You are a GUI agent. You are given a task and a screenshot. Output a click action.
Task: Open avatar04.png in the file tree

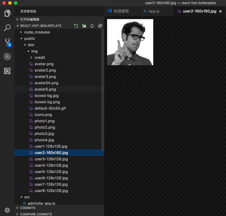pyautogui.click(x=59, y=83)
